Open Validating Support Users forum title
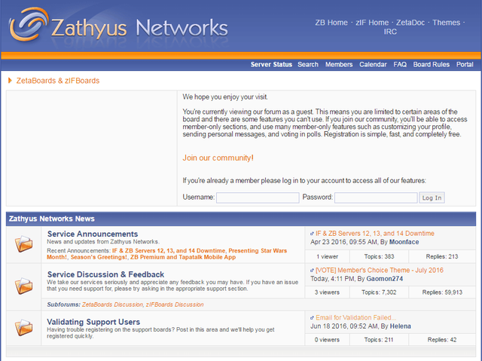The image size is (482, 361). 93,322
